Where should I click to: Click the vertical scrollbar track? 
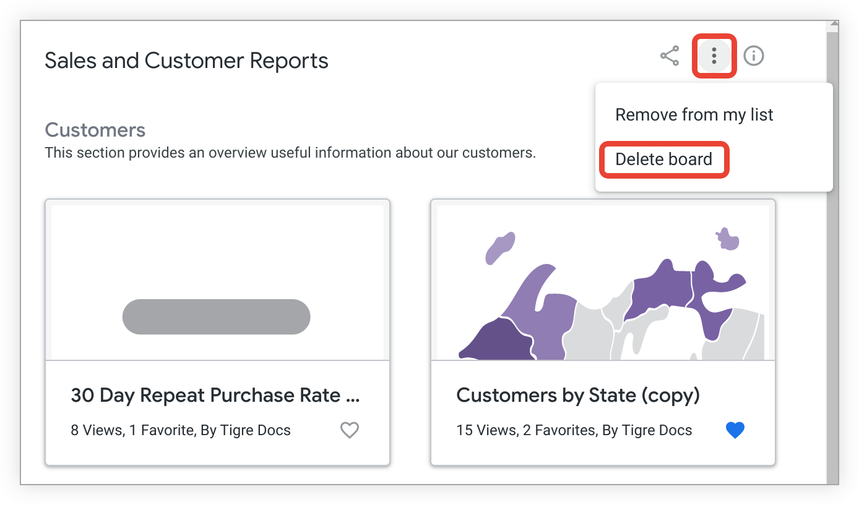tap(833, 247)
